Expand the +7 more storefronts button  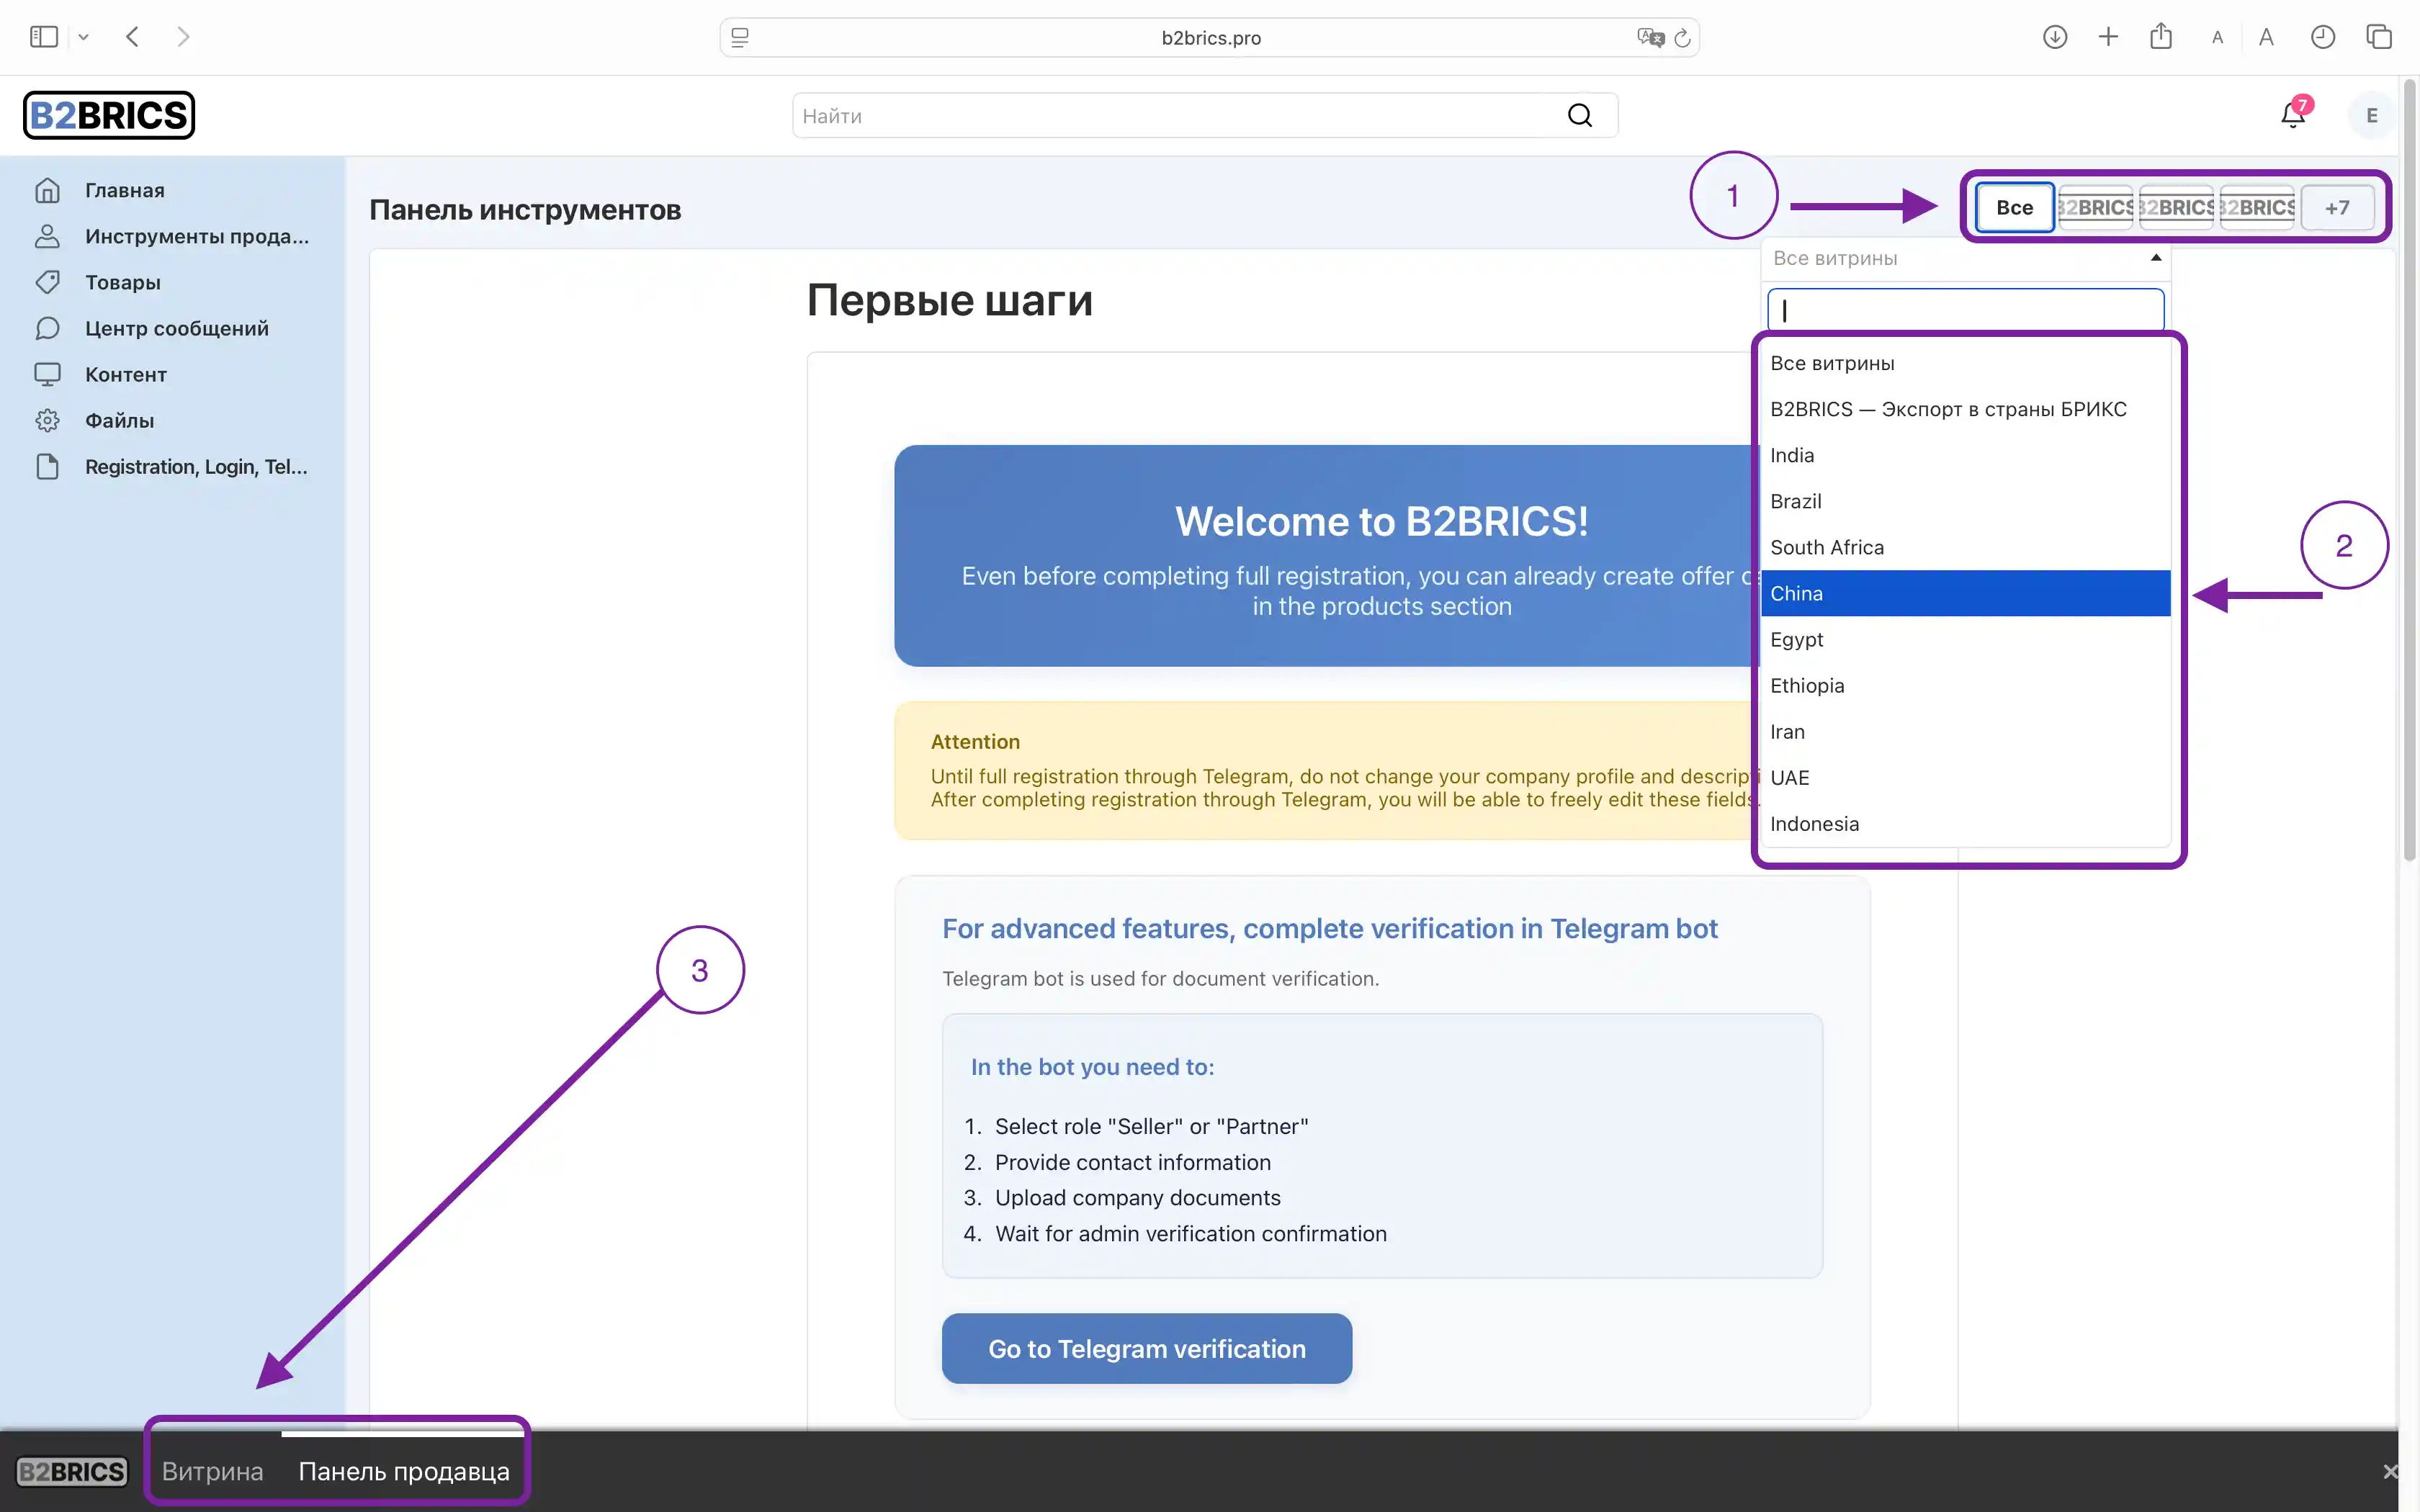2337,207
